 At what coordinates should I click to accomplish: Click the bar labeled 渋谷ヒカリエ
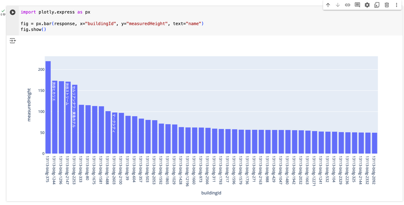(55, 117)
